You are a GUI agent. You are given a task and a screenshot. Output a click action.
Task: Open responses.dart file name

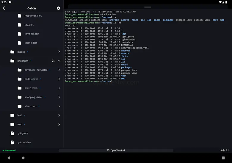[33, 16]
